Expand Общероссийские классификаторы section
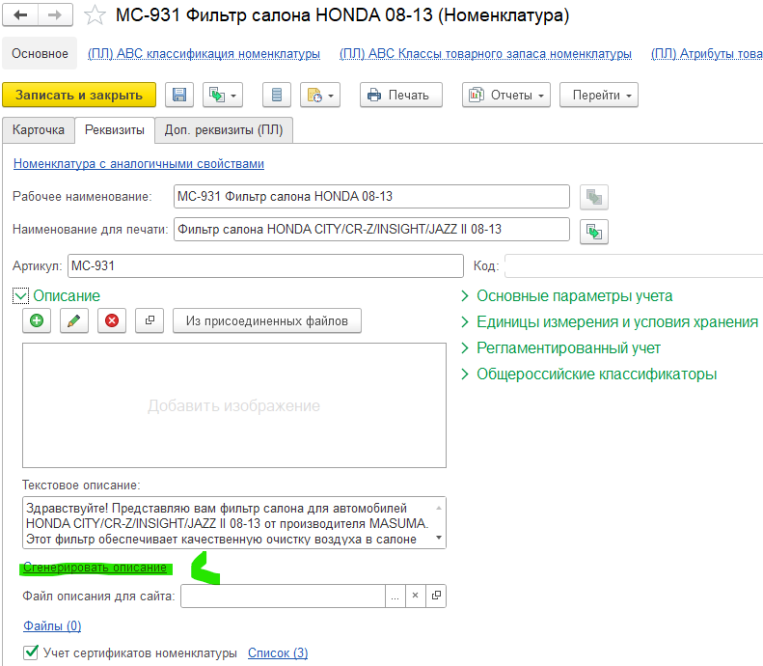763x666 pixels. pyautogui.click(x=588, y=374)
